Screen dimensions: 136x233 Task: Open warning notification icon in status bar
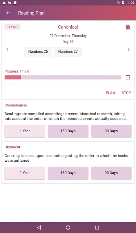pos(4,3)
